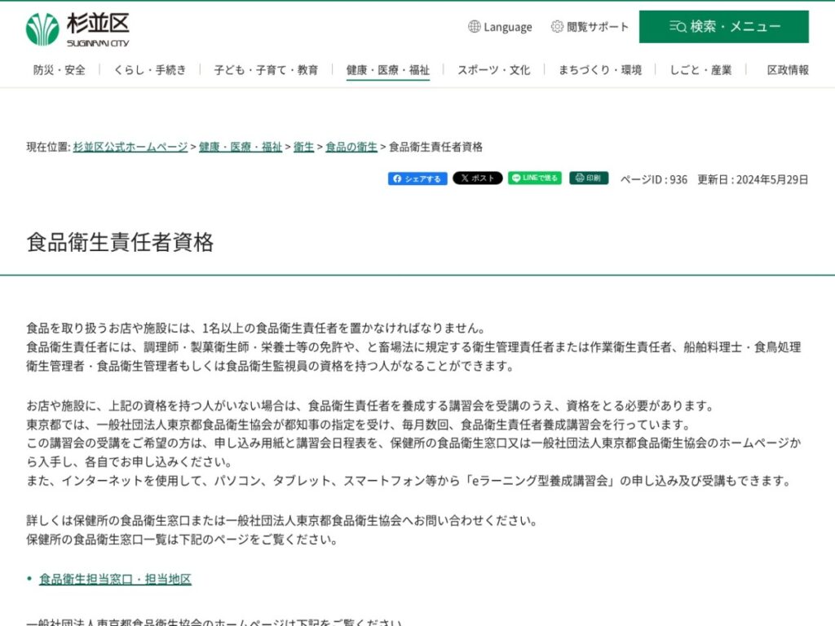Screen dimensions: 835x626
Task: Select the 子ども・子育て・教育 navigation item
Action: [266, 70]
